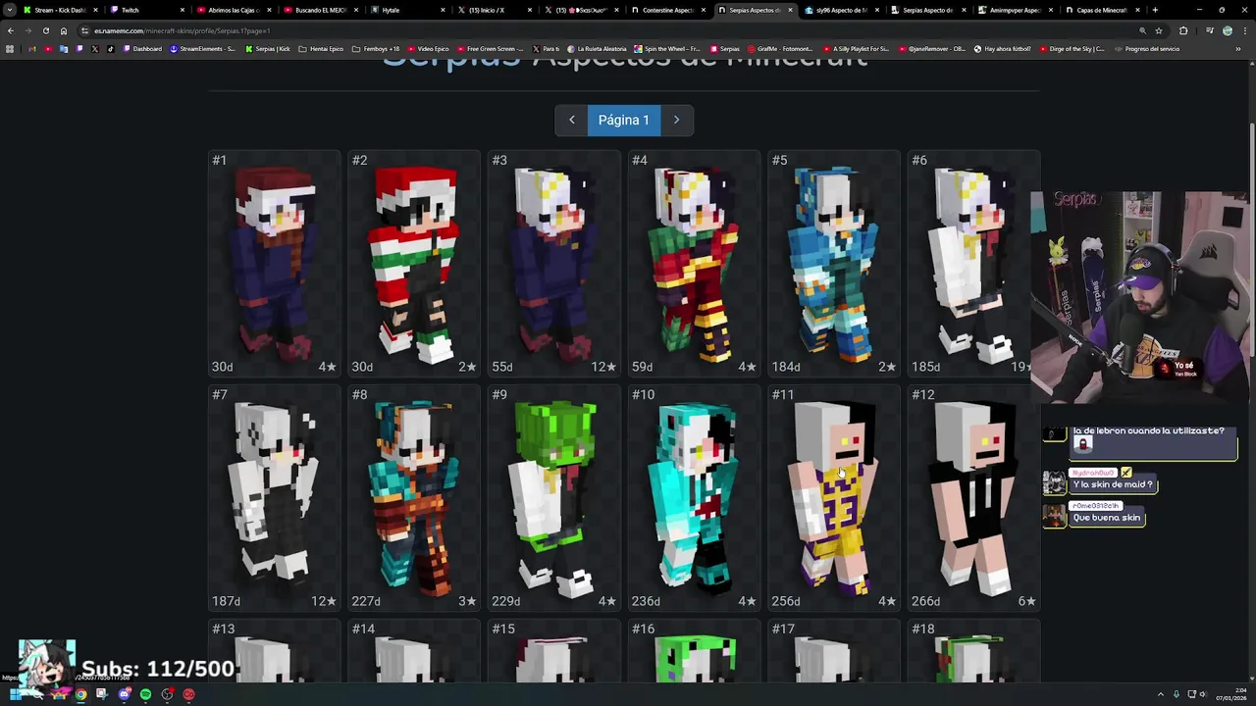Open the browser home page icon
Image resolution: width=1256 pixels, height=706 pixels.
(x=64, y=30)
